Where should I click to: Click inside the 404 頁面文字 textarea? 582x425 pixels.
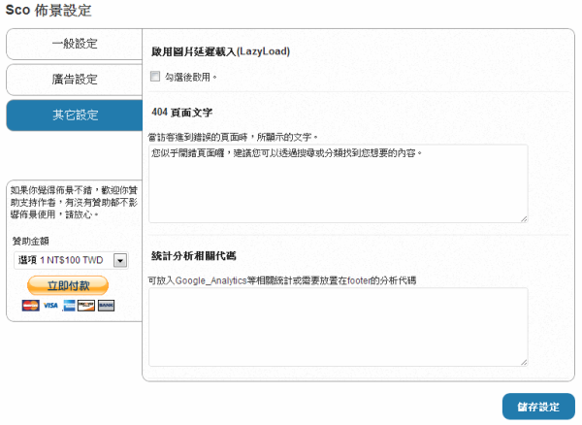click(339, 183)
